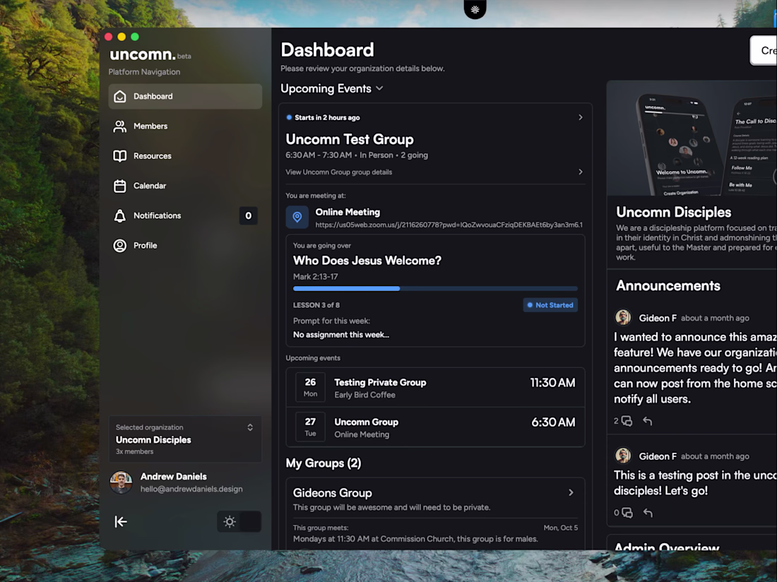Click the 'Uncomn Disciples' organization heading

(x=673, y=212)
